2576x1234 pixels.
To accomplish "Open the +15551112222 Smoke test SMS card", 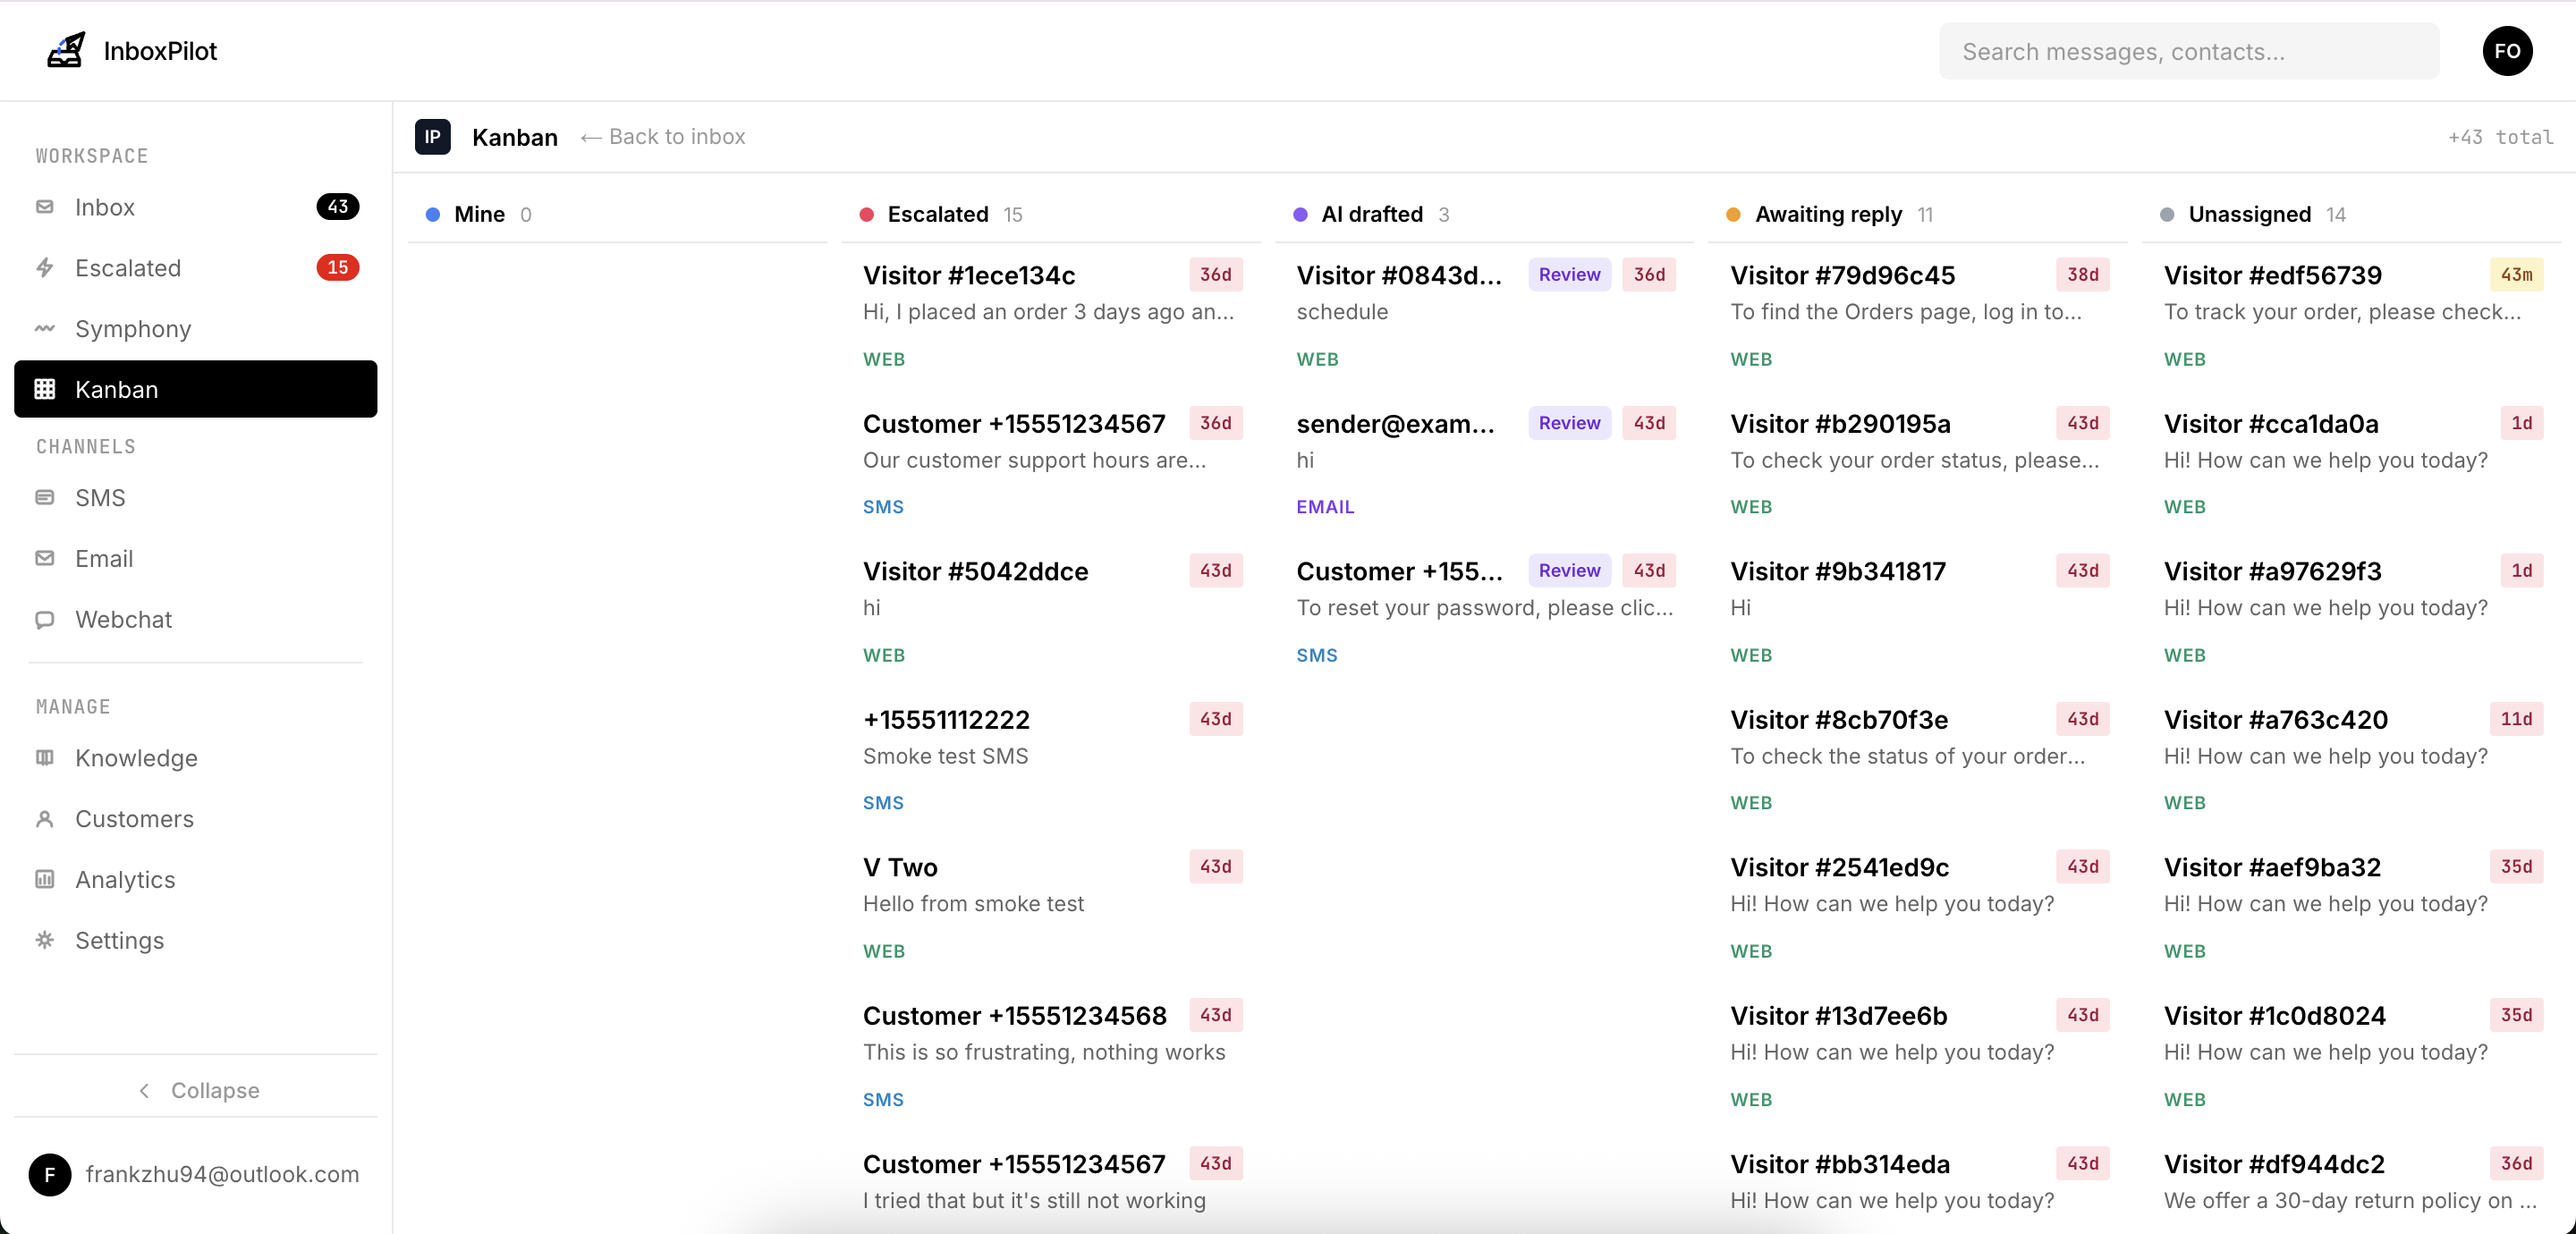I will (x=1051, y=760).
